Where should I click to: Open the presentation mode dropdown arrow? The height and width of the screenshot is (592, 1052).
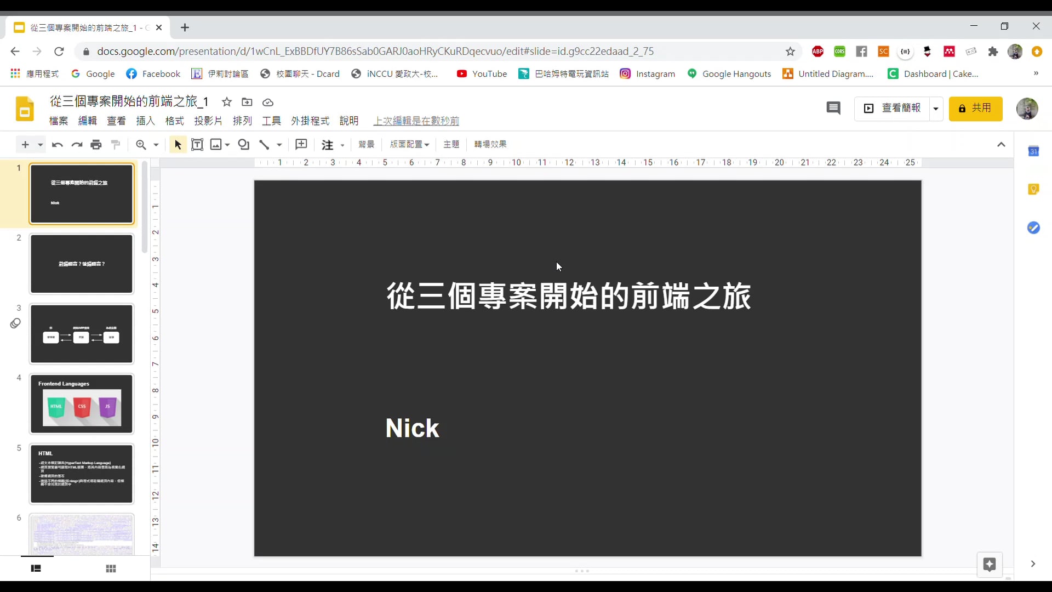(936, 109)
